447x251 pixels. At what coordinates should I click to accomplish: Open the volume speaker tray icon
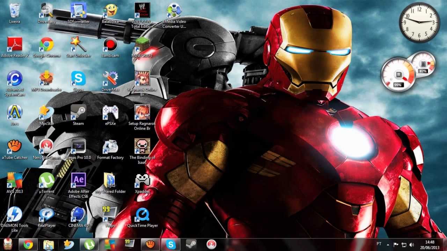coord(411,244)
